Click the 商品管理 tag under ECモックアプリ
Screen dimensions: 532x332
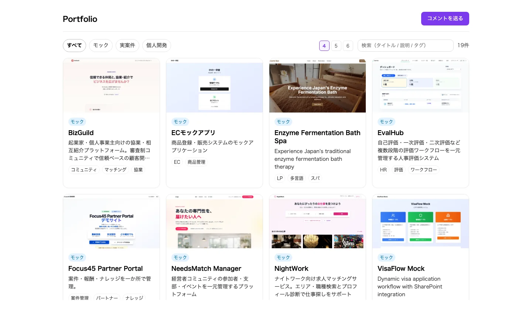pos(196,162)
